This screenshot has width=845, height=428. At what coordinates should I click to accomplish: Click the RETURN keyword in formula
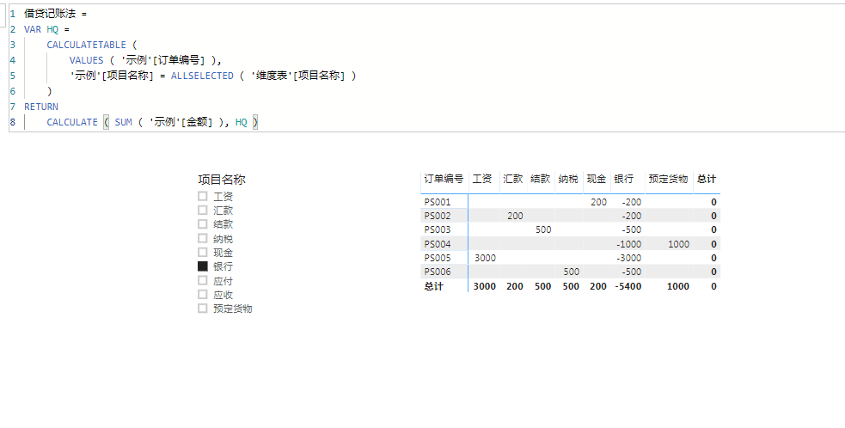tap(41, 107)
